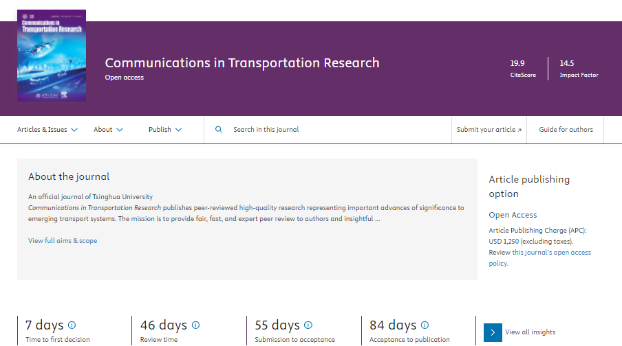Click the 14.5 Impact Factor metric
Image resolution: width=622 pixels, height=346 pixels.
579,69
